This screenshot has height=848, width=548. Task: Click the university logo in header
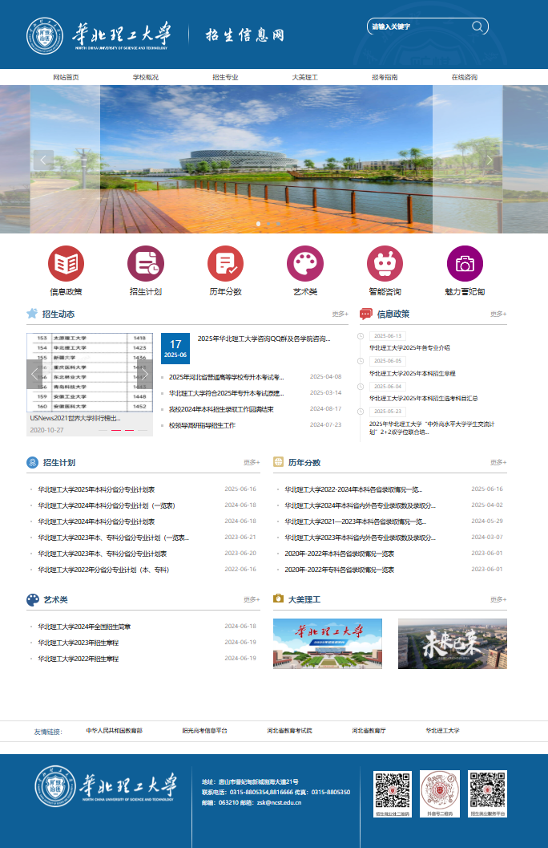44,36
